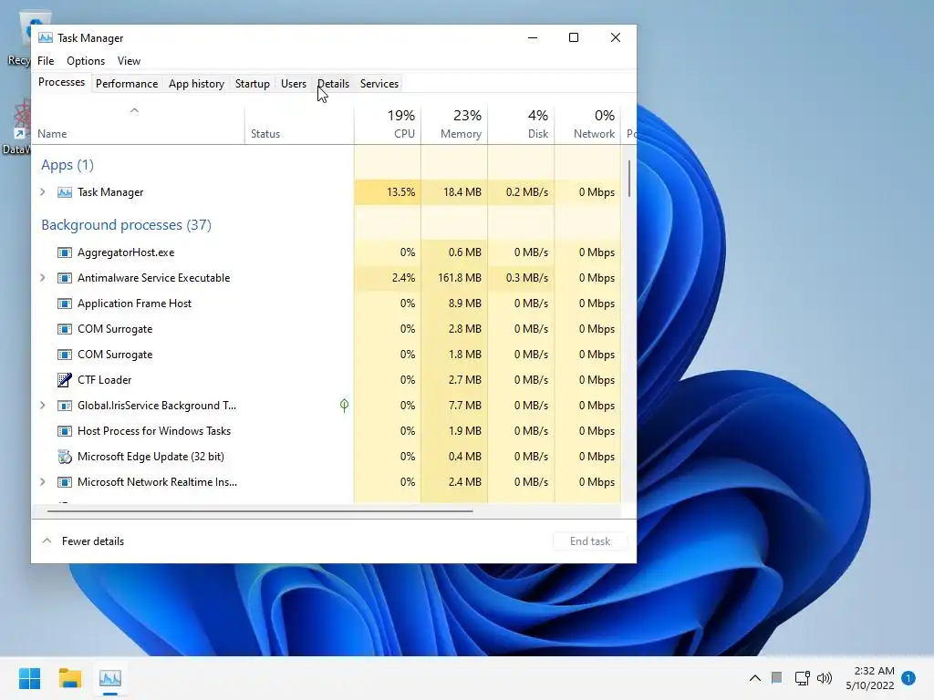Click the network tray icon

tap(802, 678)
